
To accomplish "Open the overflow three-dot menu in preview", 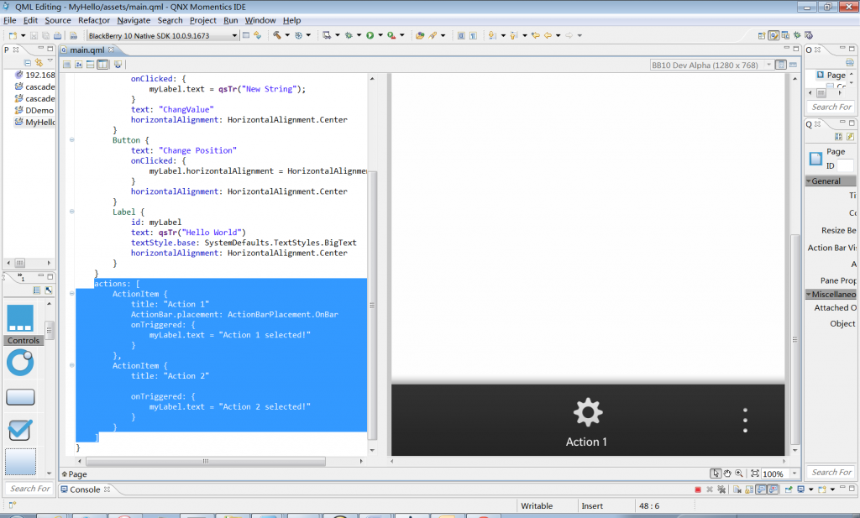I will click(745, 420).
